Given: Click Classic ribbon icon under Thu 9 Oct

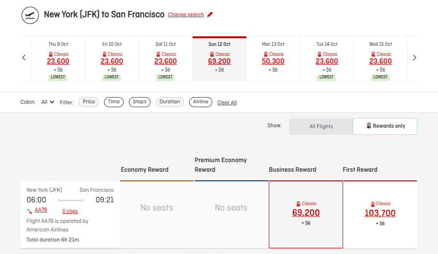Looking at the screenshot, I should click(x=51, y=54).
